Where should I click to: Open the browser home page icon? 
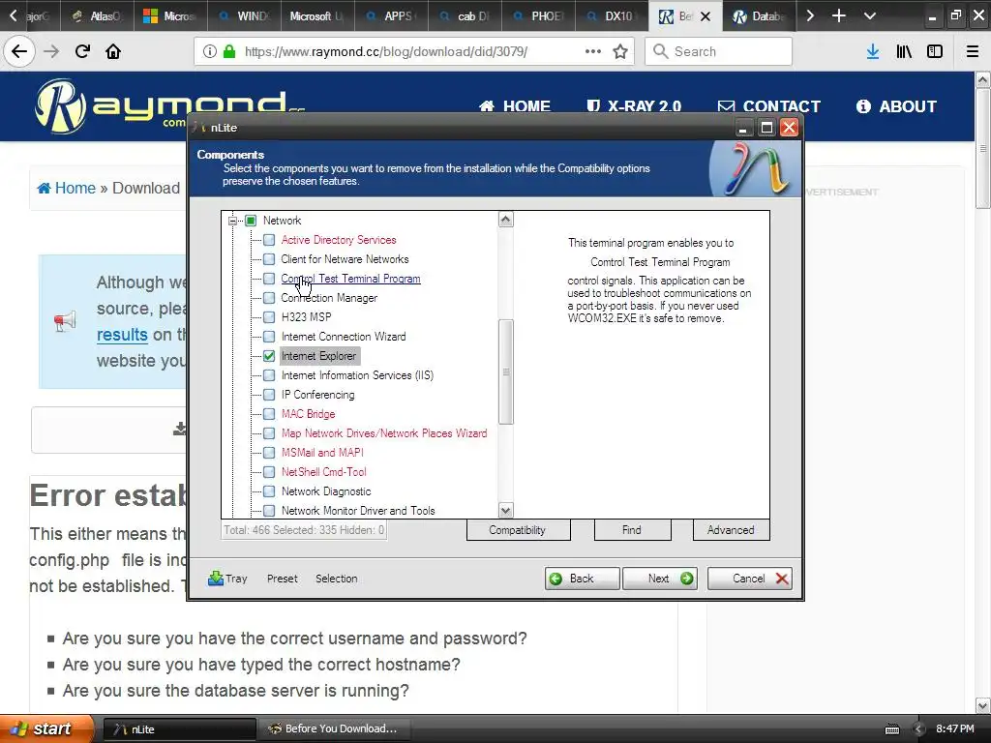tap(113, 51)
